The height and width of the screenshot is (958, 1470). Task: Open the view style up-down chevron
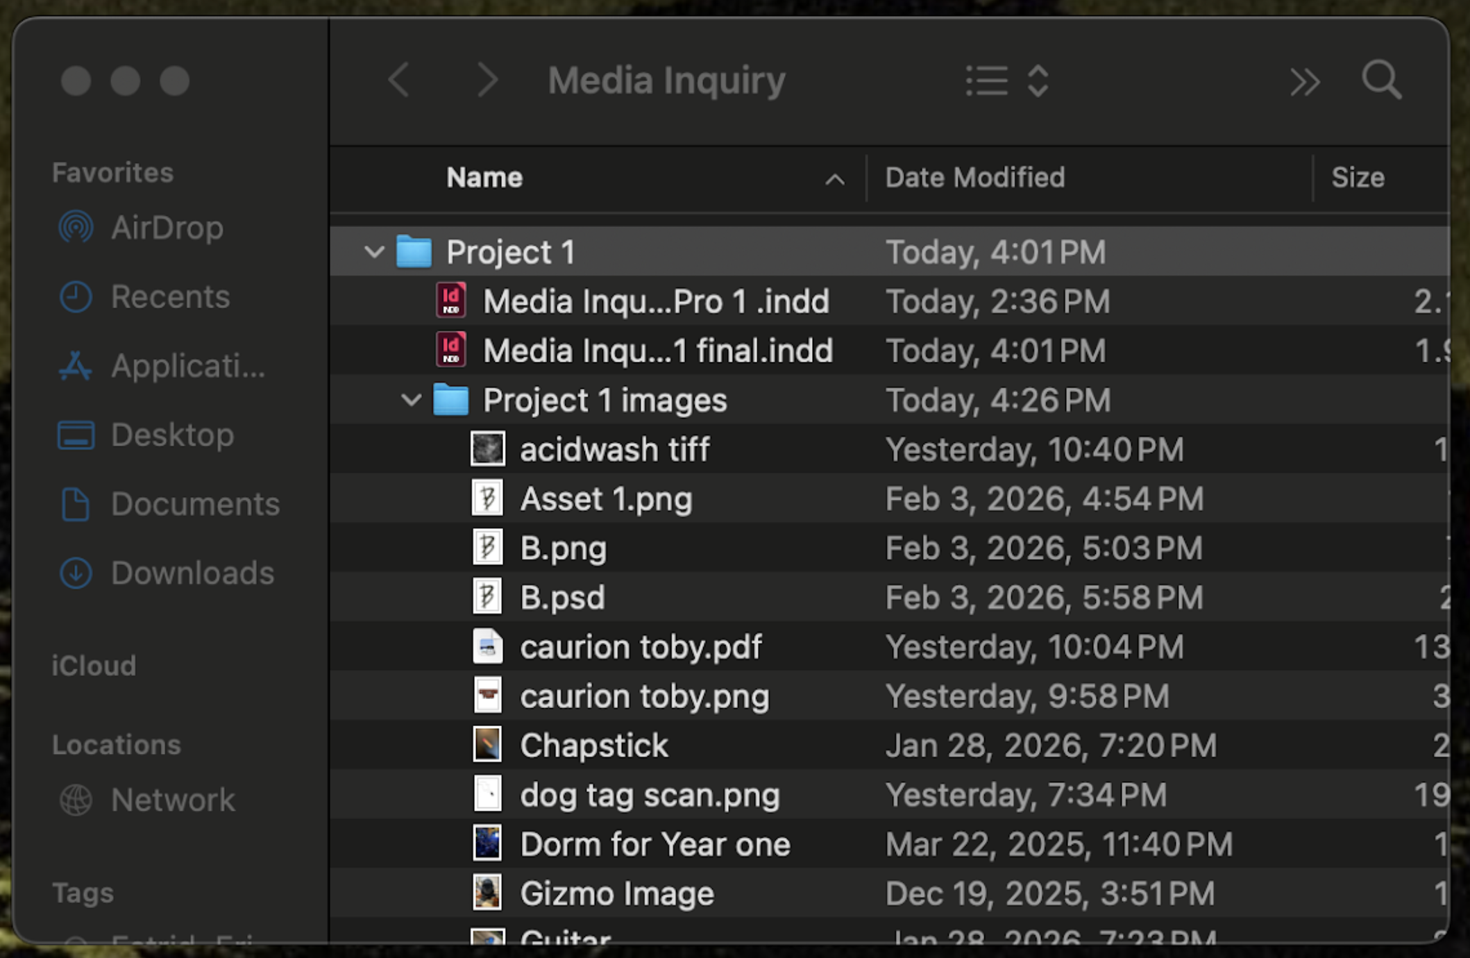[1038, 81]
